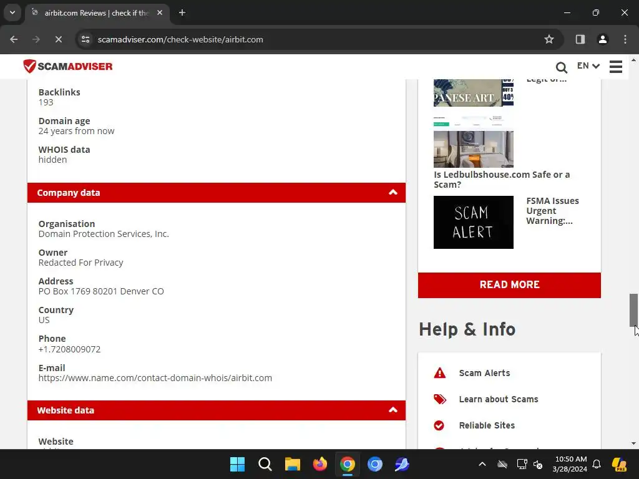Open the hamburger menu on Scamadviser

[615, 66]
